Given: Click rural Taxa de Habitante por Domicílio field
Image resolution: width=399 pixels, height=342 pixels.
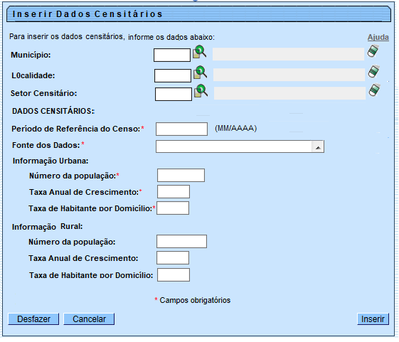Looking at the screenshot, I should pyautogui.click(x=174, y=275).
